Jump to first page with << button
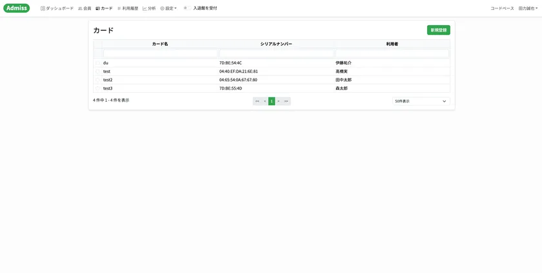The image size is (542, 273). pyautogui.click(x=257, y=101)
